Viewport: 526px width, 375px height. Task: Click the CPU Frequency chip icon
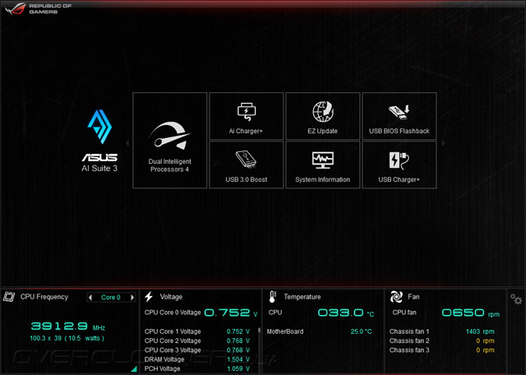(9, 297)
